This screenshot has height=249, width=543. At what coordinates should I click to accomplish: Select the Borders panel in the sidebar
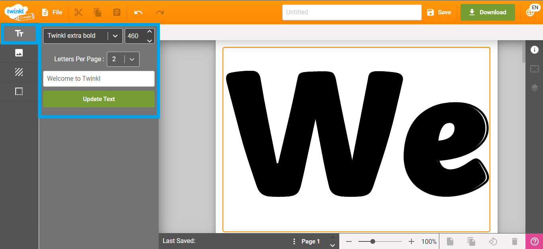click(x=19, y=91)
